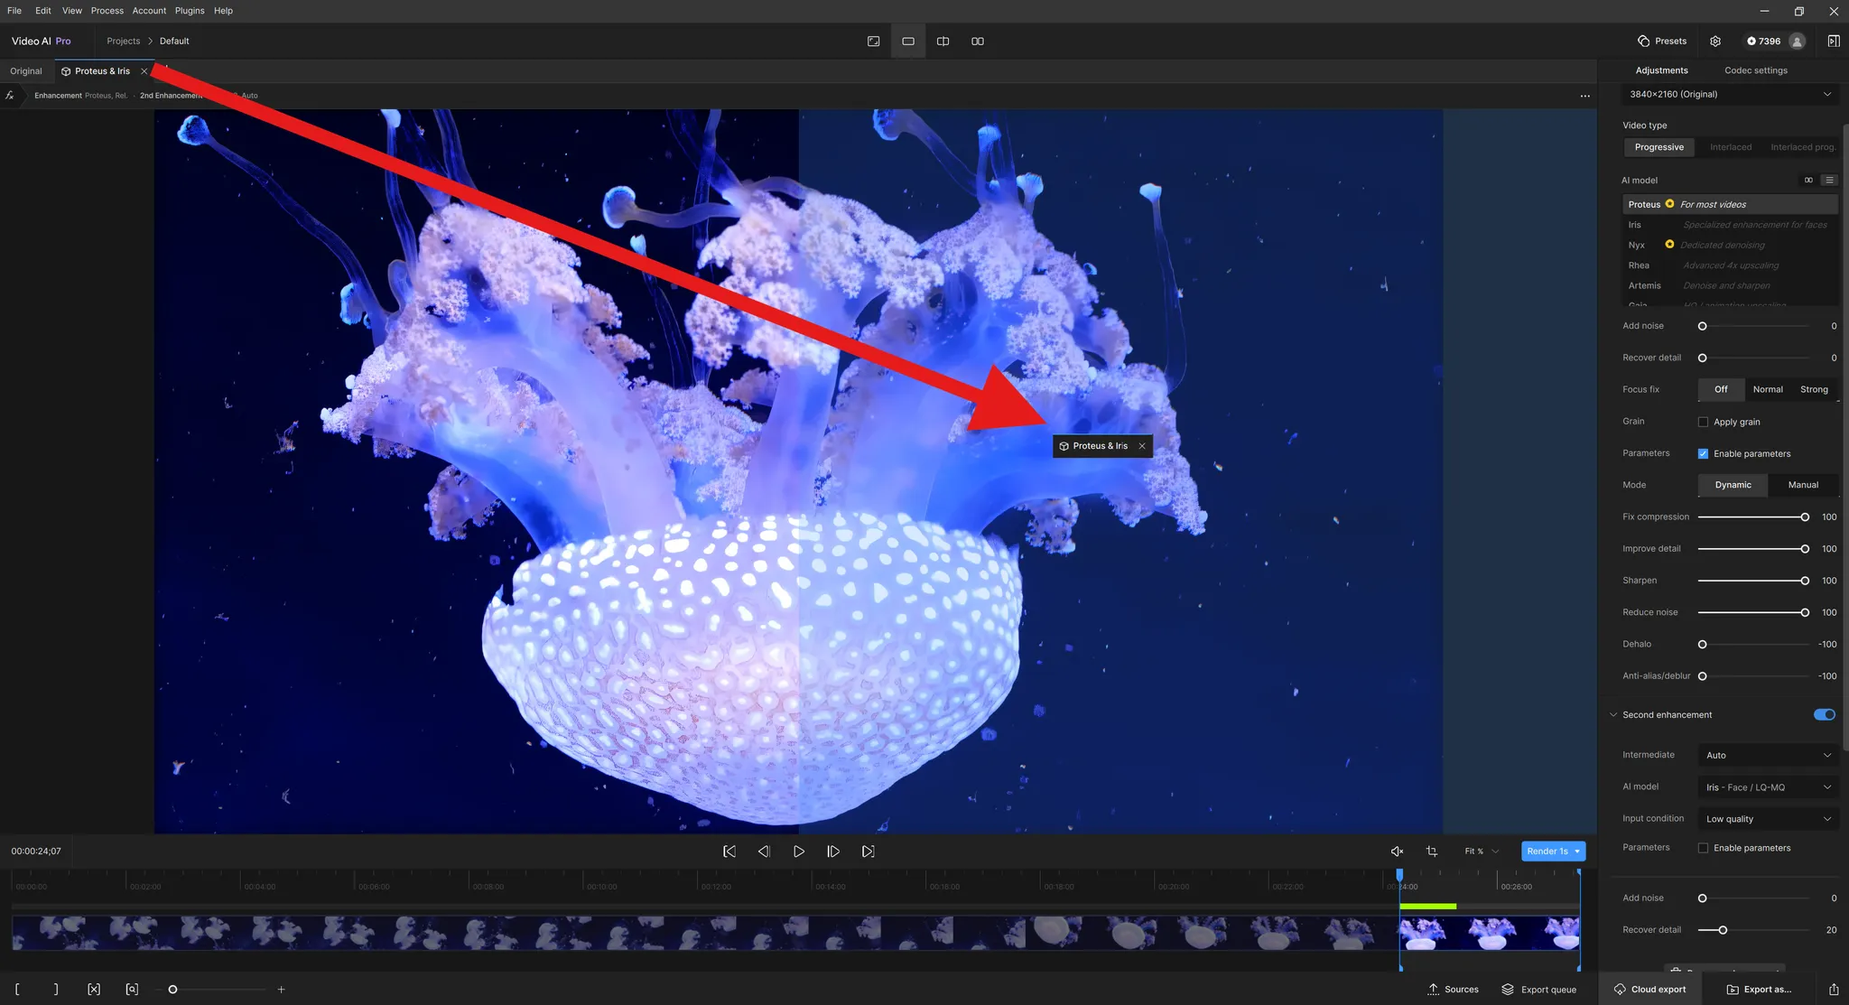The height and width of the screenshot is (1005, 1849).
Task: Expand the Input condition dropdown
Action: coord(1767,819)
